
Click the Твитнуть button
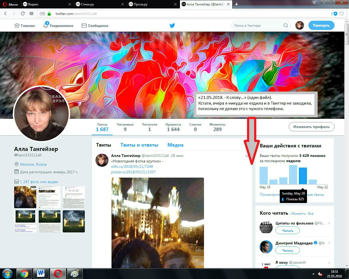click(x=321, y=26)
